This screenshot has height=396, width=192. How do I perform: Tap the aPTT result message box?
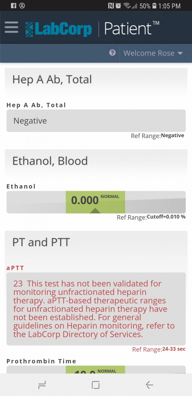click(x=96, y=309)
